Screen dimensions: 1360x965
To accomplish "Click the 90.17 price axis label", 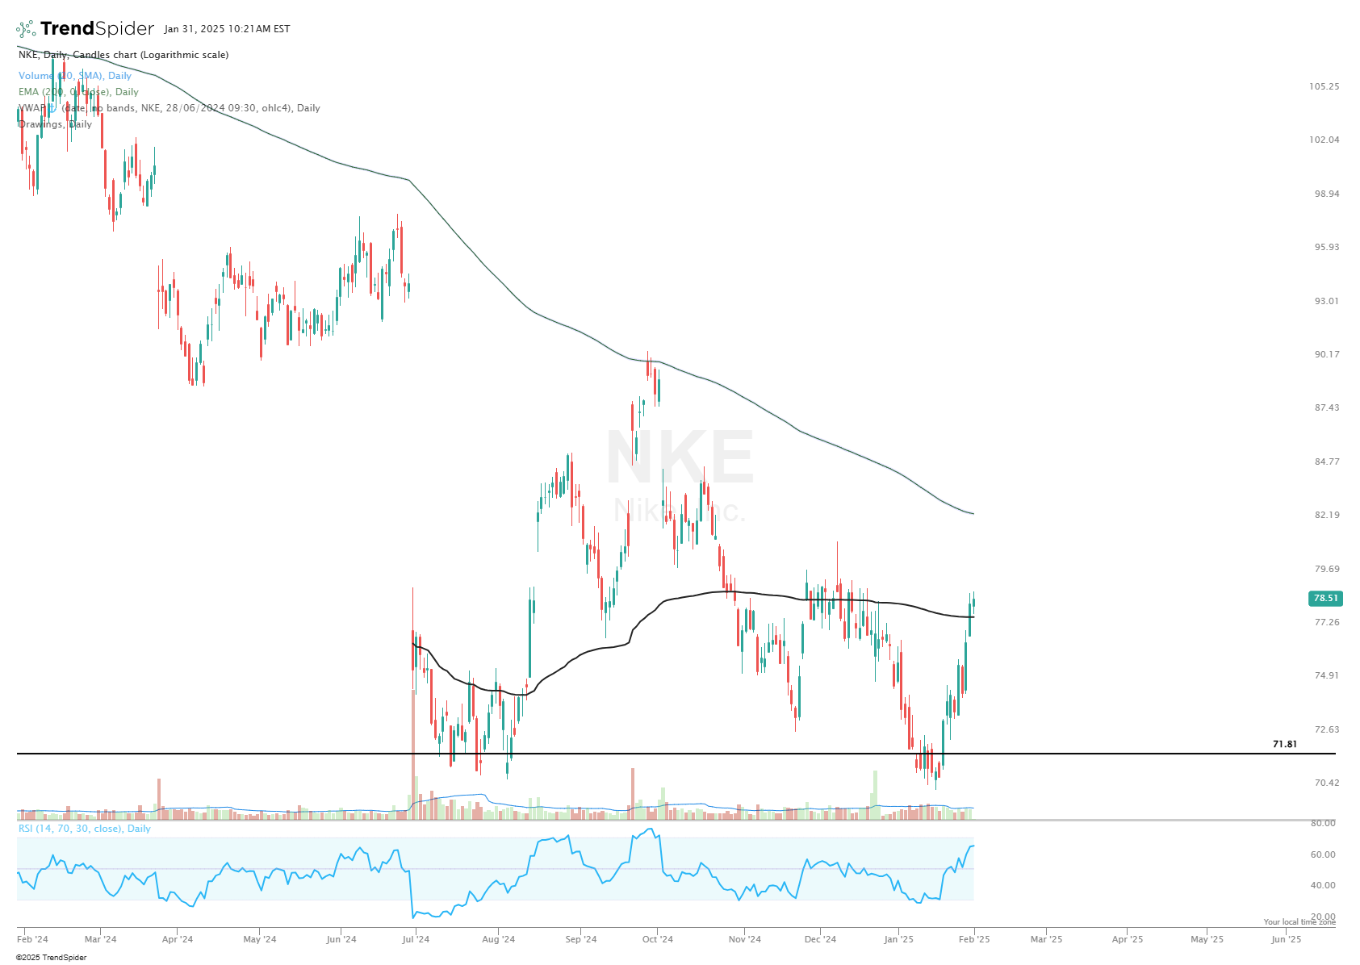I will point(1327,354).
